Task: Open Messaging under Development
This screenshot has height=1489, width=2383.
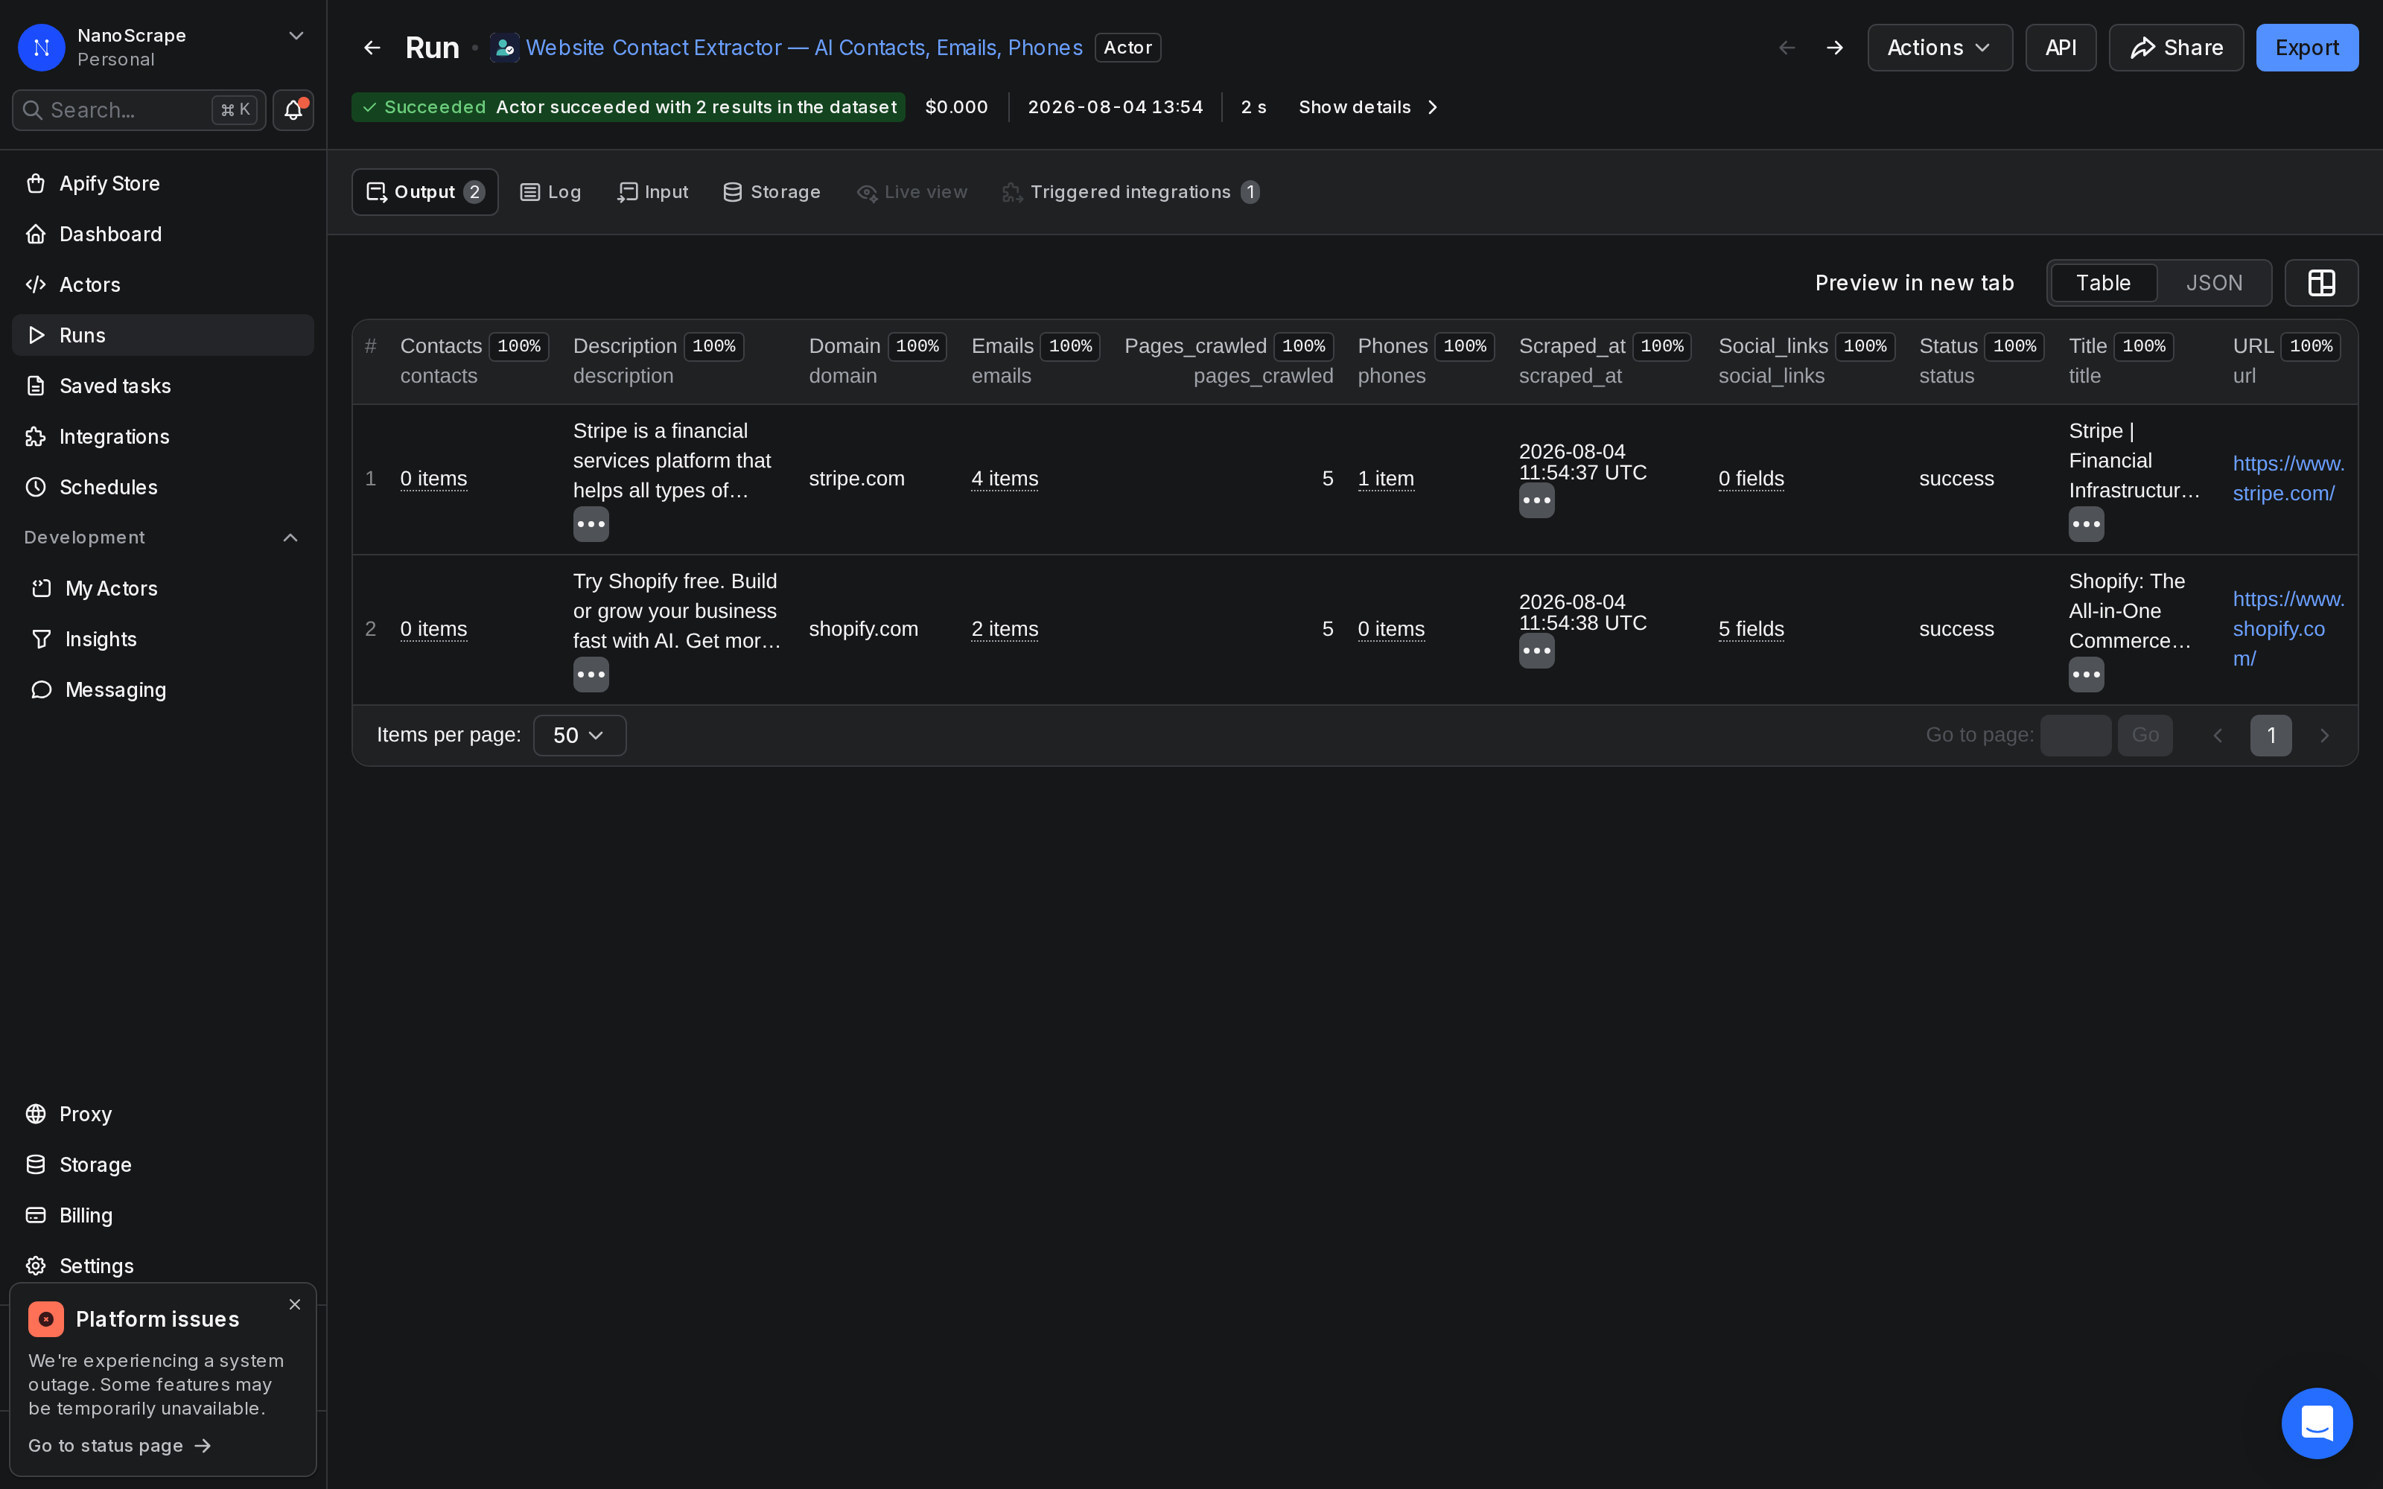Action: point(162,689)
